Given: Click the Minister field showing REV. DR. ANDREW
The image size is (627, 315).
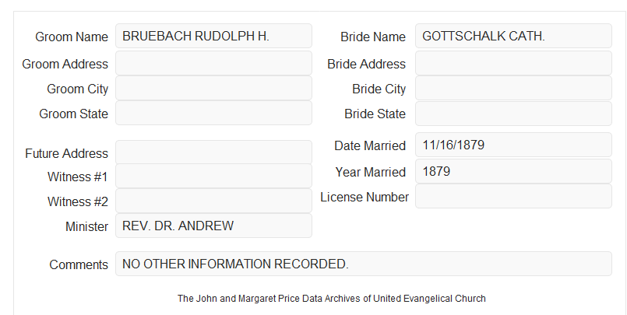Looking at the screenshot, I should click(213, 226).
